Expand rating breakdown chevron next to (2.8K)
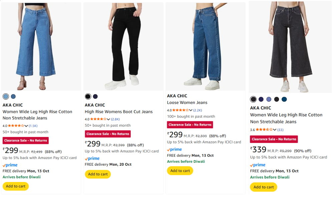Screen dimensions: 332x200 (109, 119)
